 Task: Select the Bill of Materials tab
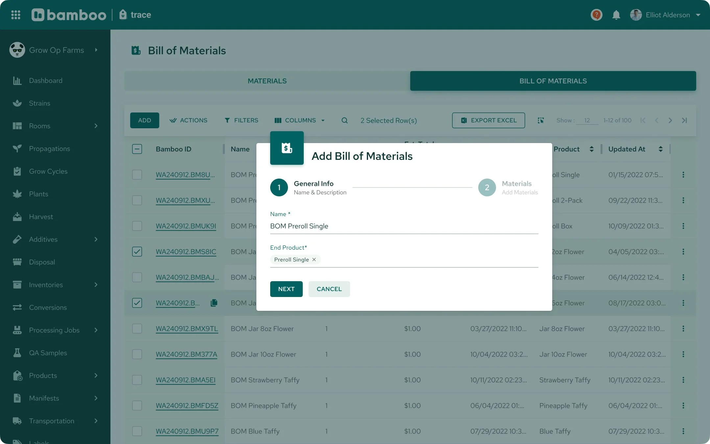(x=553, y=81)
